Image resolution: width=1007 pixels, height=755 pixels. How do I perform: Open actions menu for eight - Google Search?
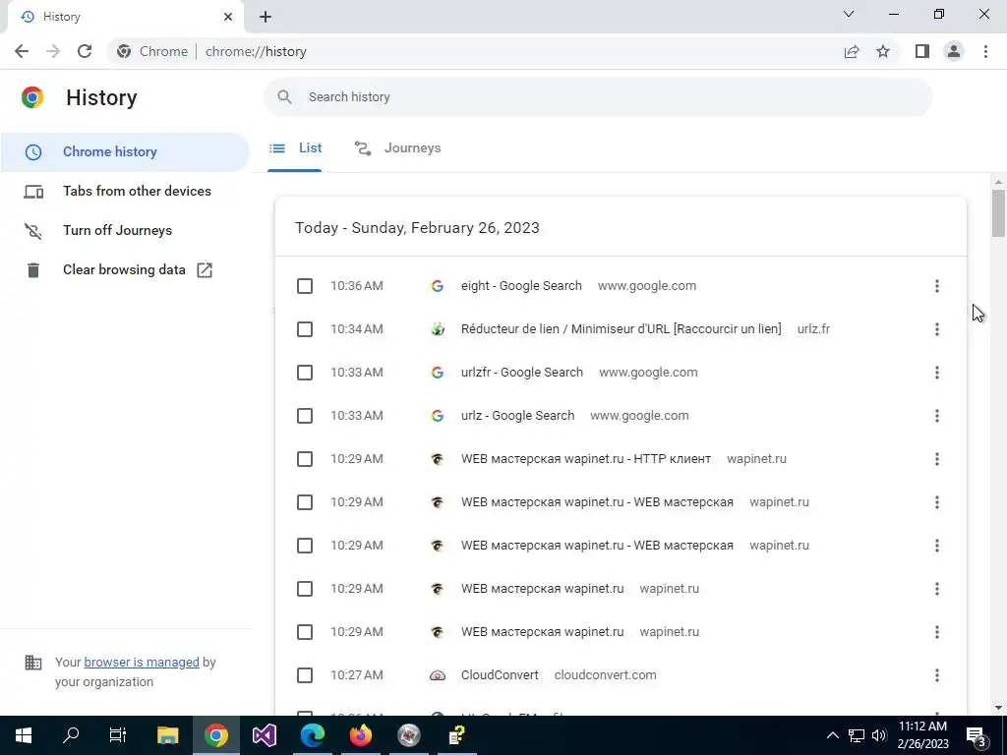tap(937, 286)
